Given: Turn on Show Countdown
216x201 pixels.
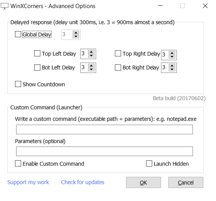Looking at the screenshot, I should (18, 84).
